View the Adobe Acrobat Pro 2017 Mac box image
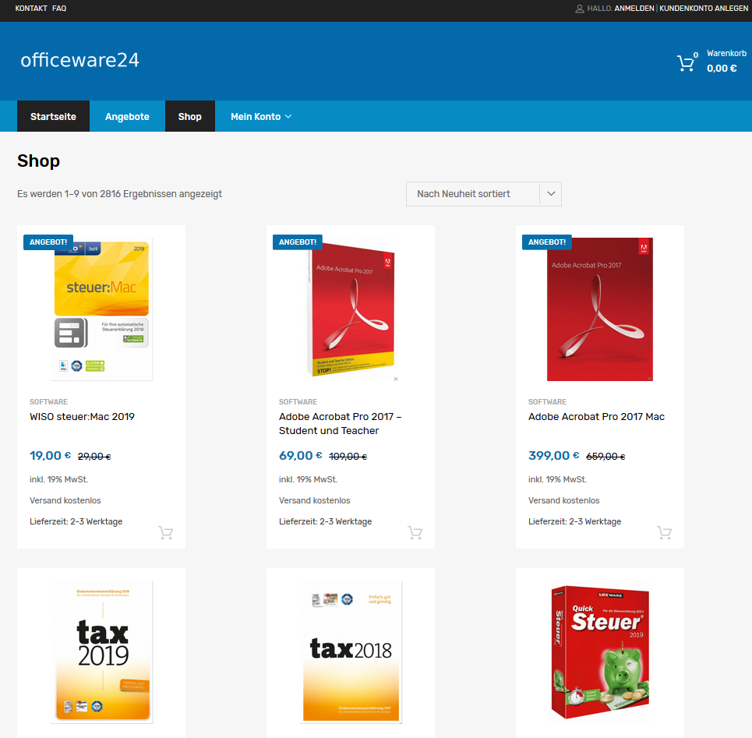This screenshot has height=738, width=752. (600, 309)
